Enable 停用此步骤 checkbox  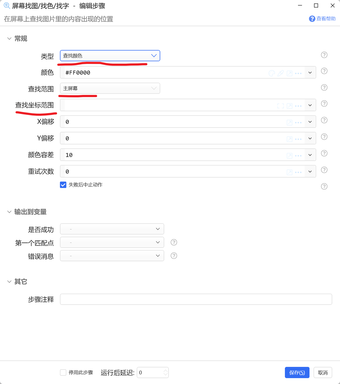(63, 373)
